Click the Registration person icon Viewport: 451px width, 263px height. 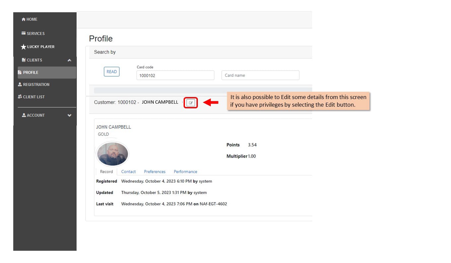point(20,84)
